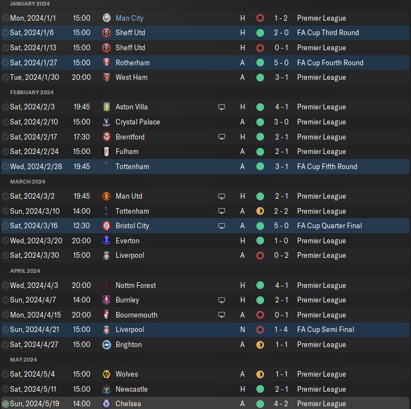The width and height of the screenshot is (411, 409).
Task: Open the Man City team link
Action: tap(129, 18)
